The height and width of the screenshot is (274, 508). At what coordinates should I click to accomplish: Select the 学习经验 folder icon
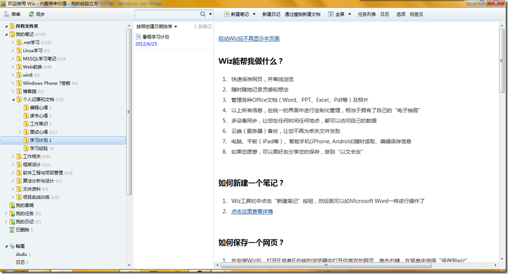pos(26,148)
